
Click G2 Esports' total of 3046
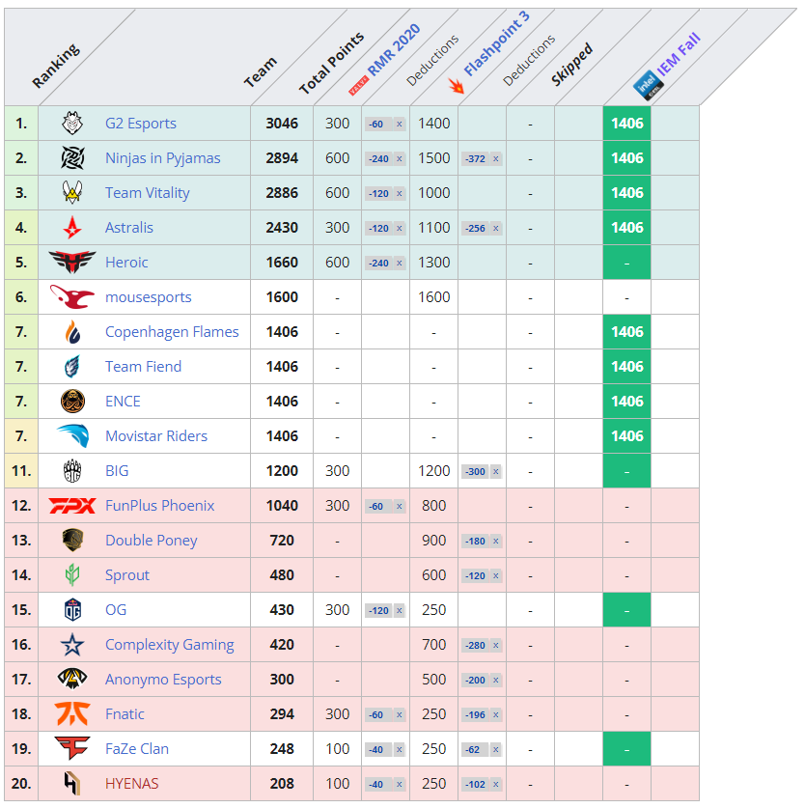282,124
